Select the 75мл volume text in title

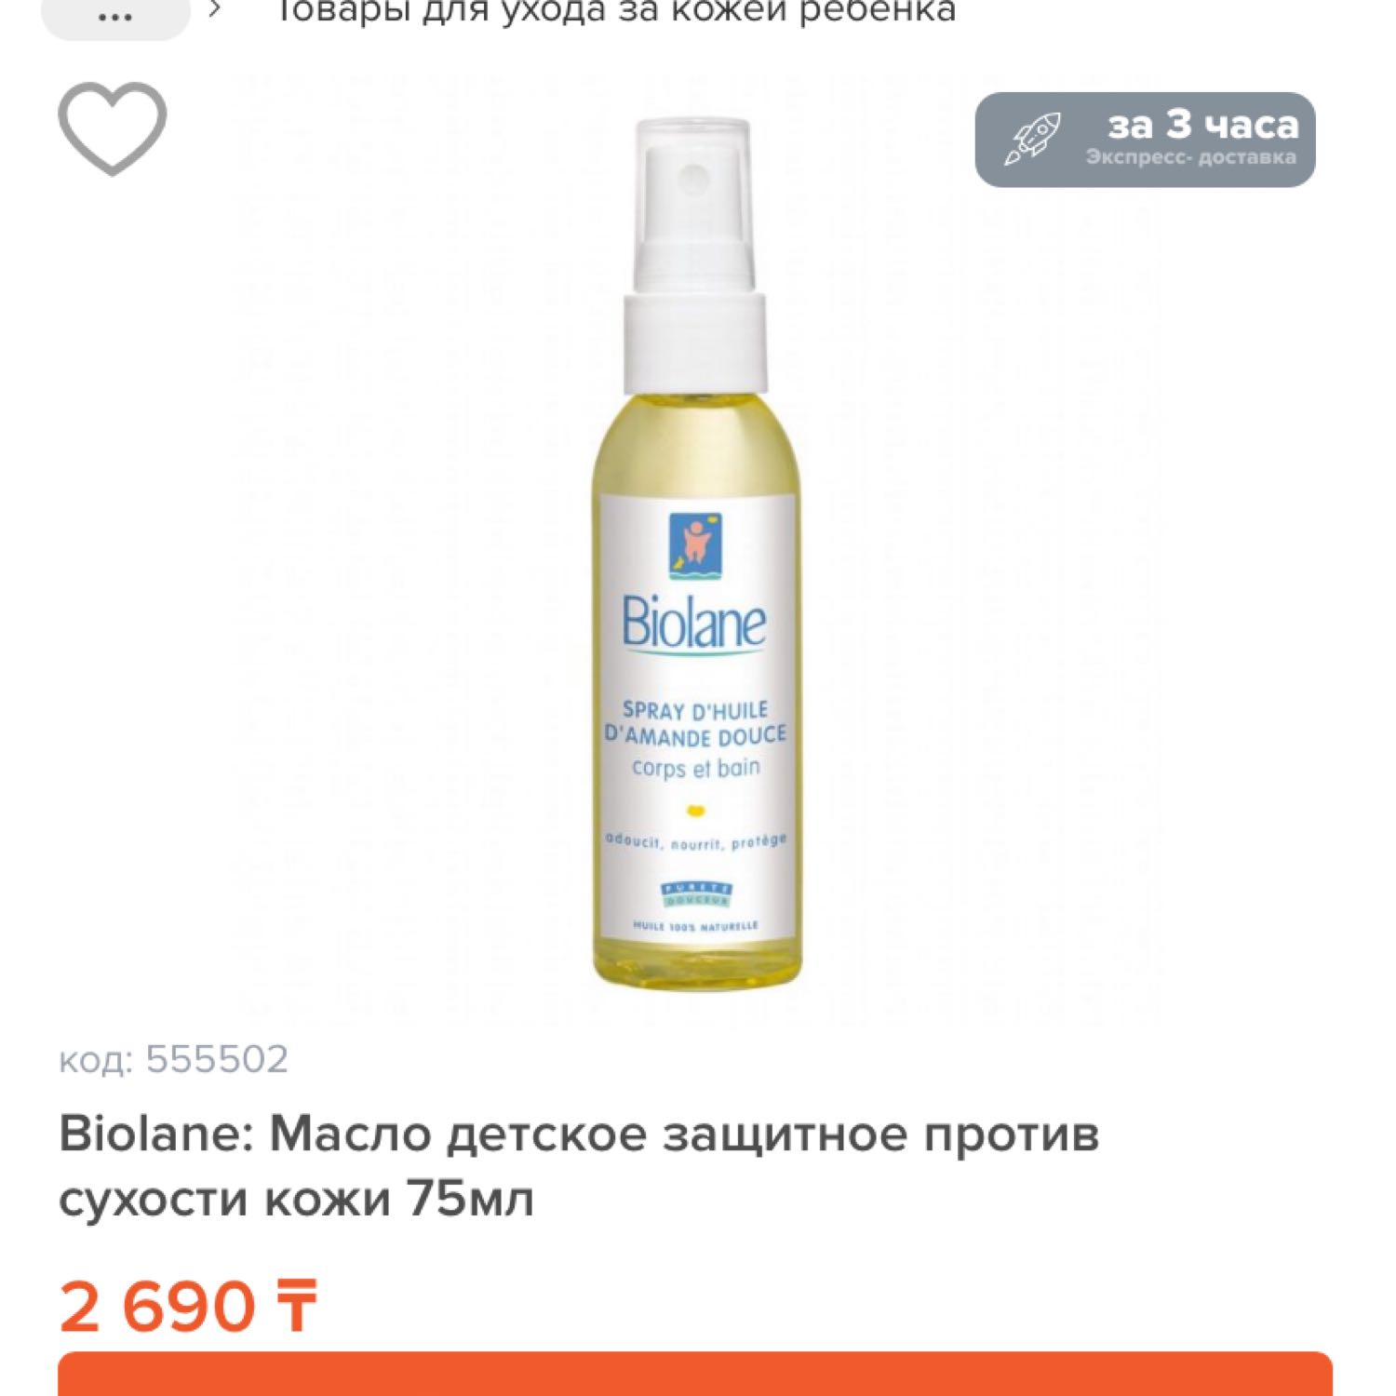pos(469,1199)
